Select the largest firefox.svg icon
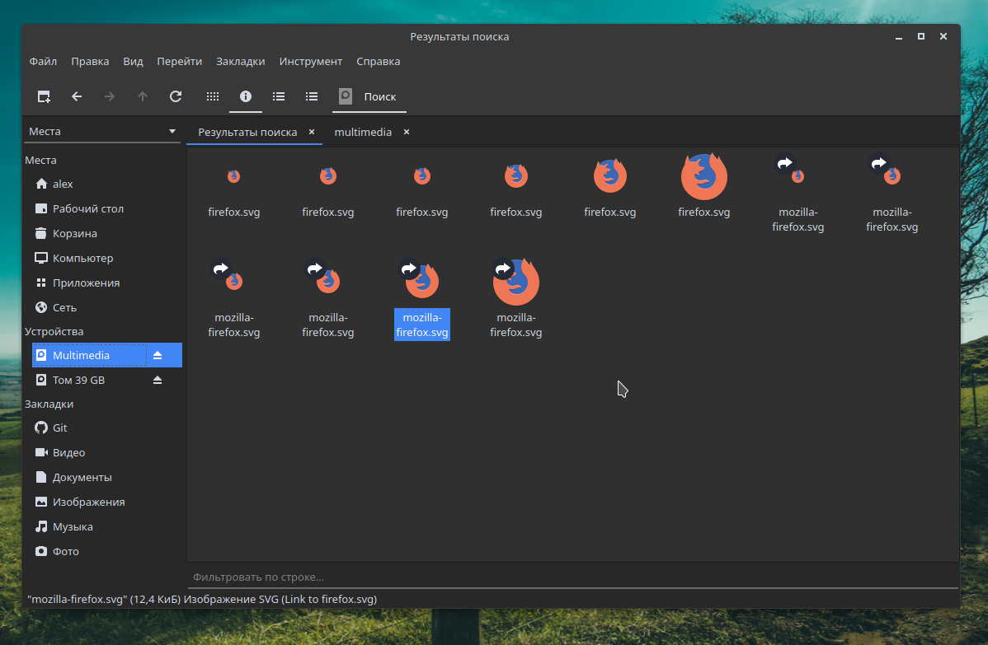 (703, 177)
